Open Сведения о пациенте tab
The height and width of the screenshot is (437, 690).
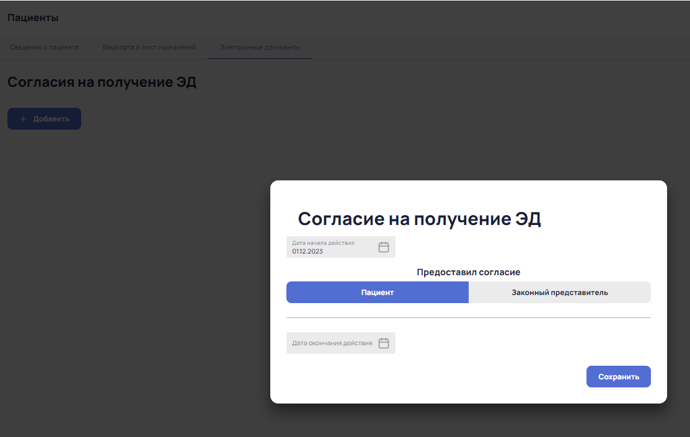pyautogui.click(x=44, y=47)
